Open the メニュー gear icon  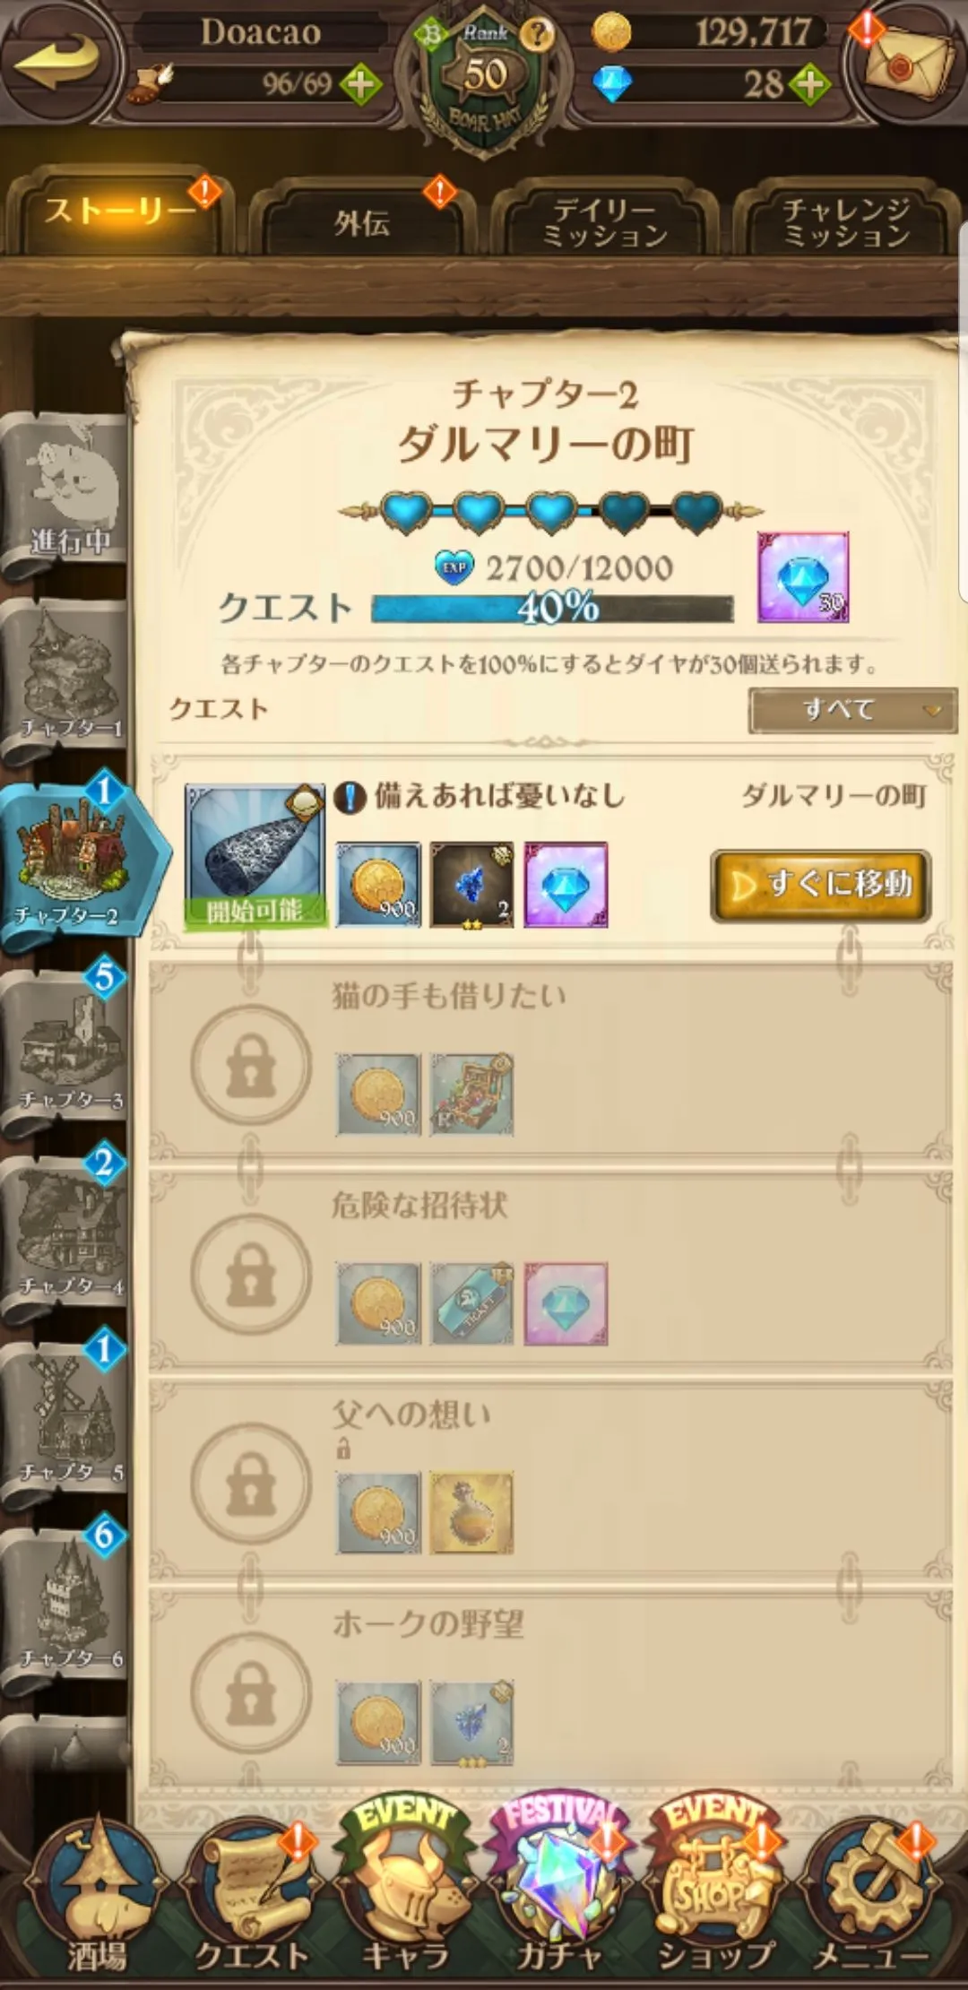[869, 1893]
